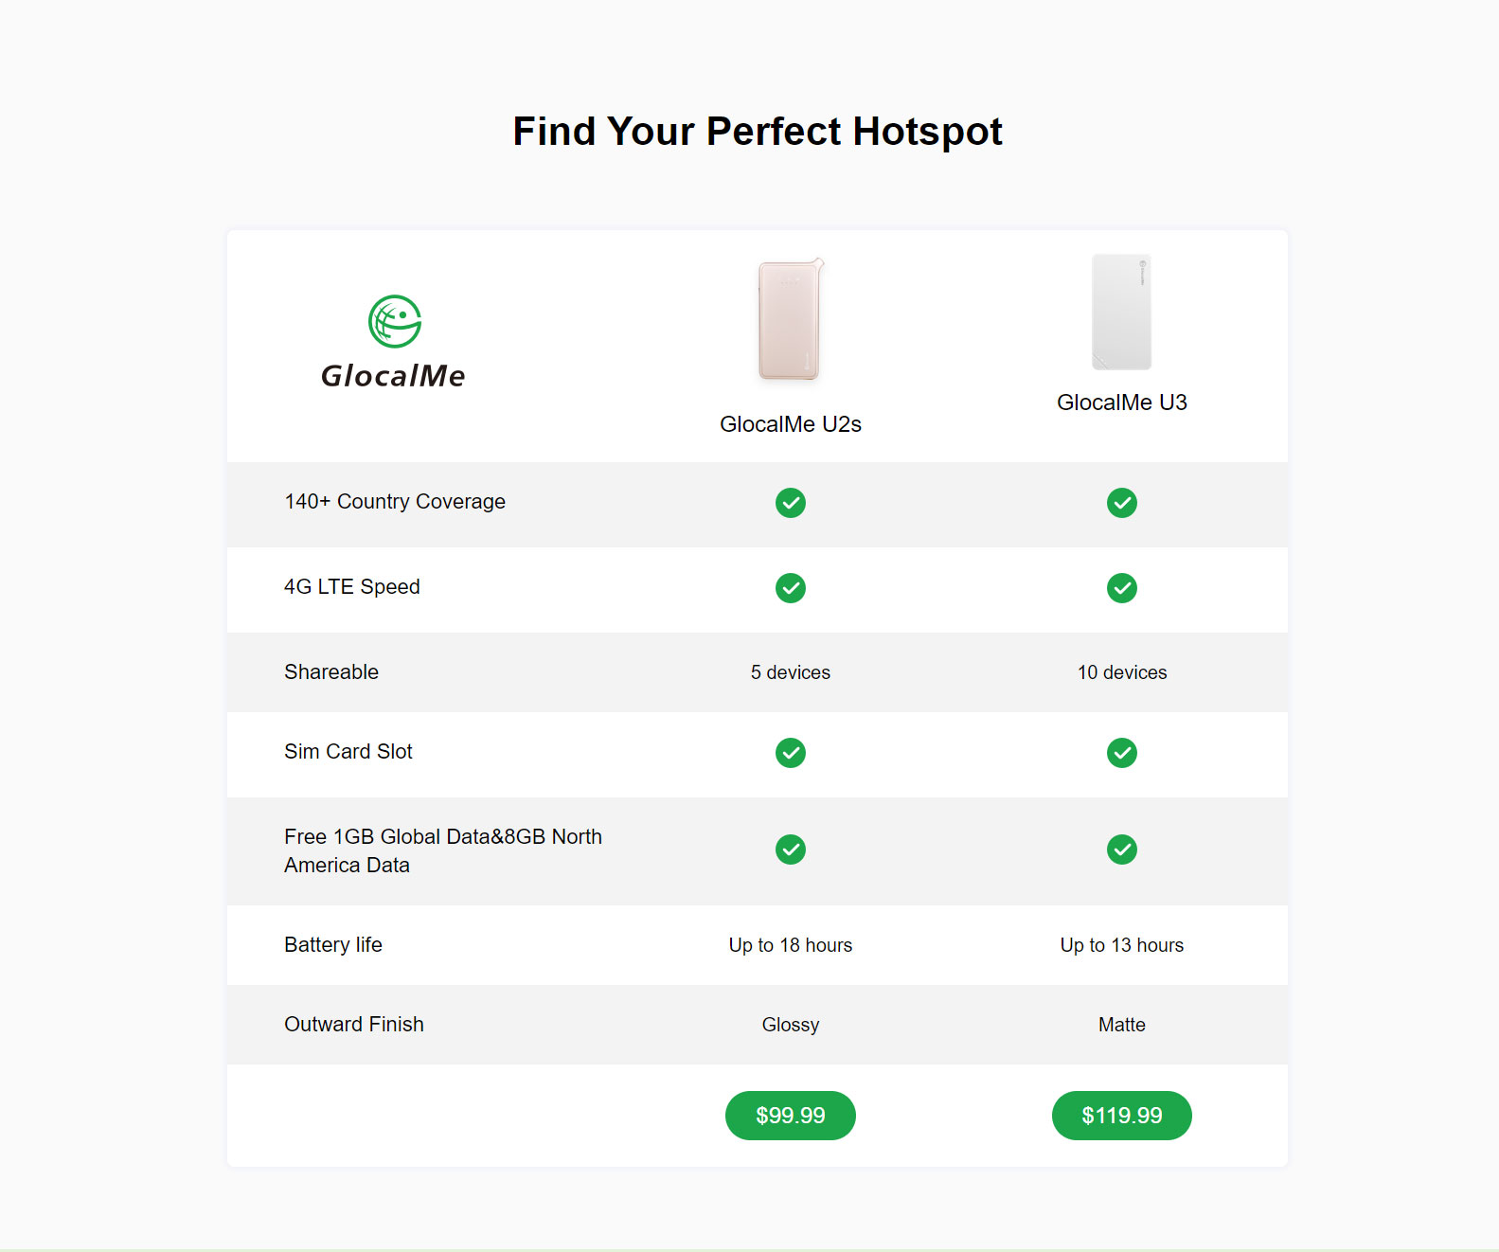Screen dimensions: 1499x1252
Task: Click the GlocalMe wordmark text
Action: pos(393,376)
